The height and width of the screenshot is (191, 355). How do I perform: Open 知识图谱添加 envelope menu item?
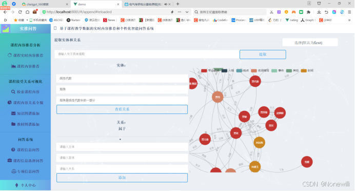(25, 113)
